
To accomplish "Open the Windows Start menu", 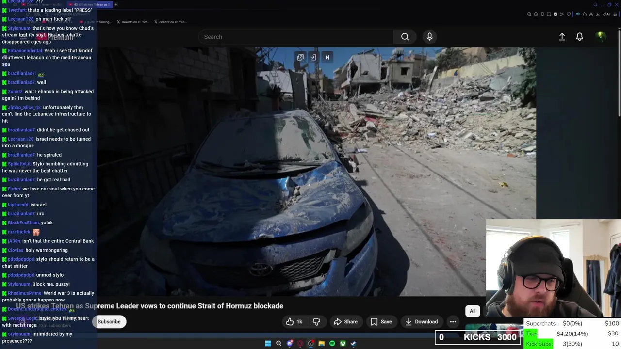I will [268, 343].
